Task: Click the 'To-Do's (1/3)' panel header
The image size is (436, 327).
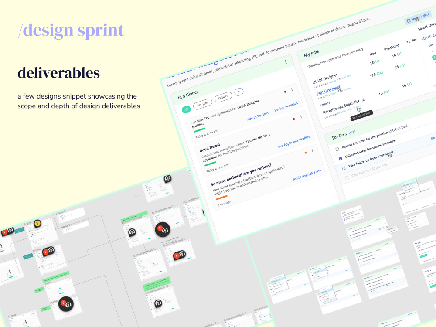Action: point(343,136)
